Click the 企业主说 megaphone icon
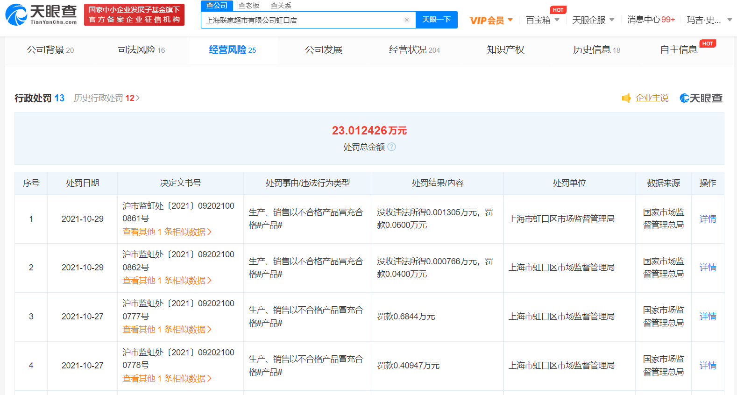Screen dimensions: 737x395 tap(626, 98)
